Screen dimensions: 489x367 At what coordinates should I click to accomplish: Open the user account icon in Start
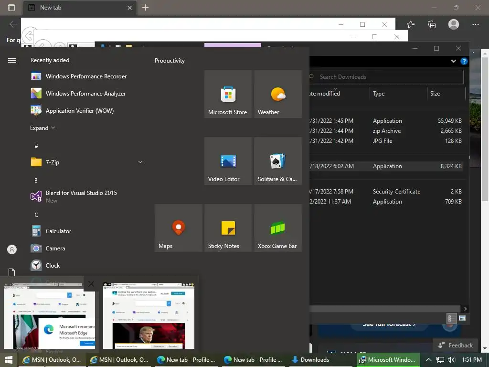[x=12, y=249]
